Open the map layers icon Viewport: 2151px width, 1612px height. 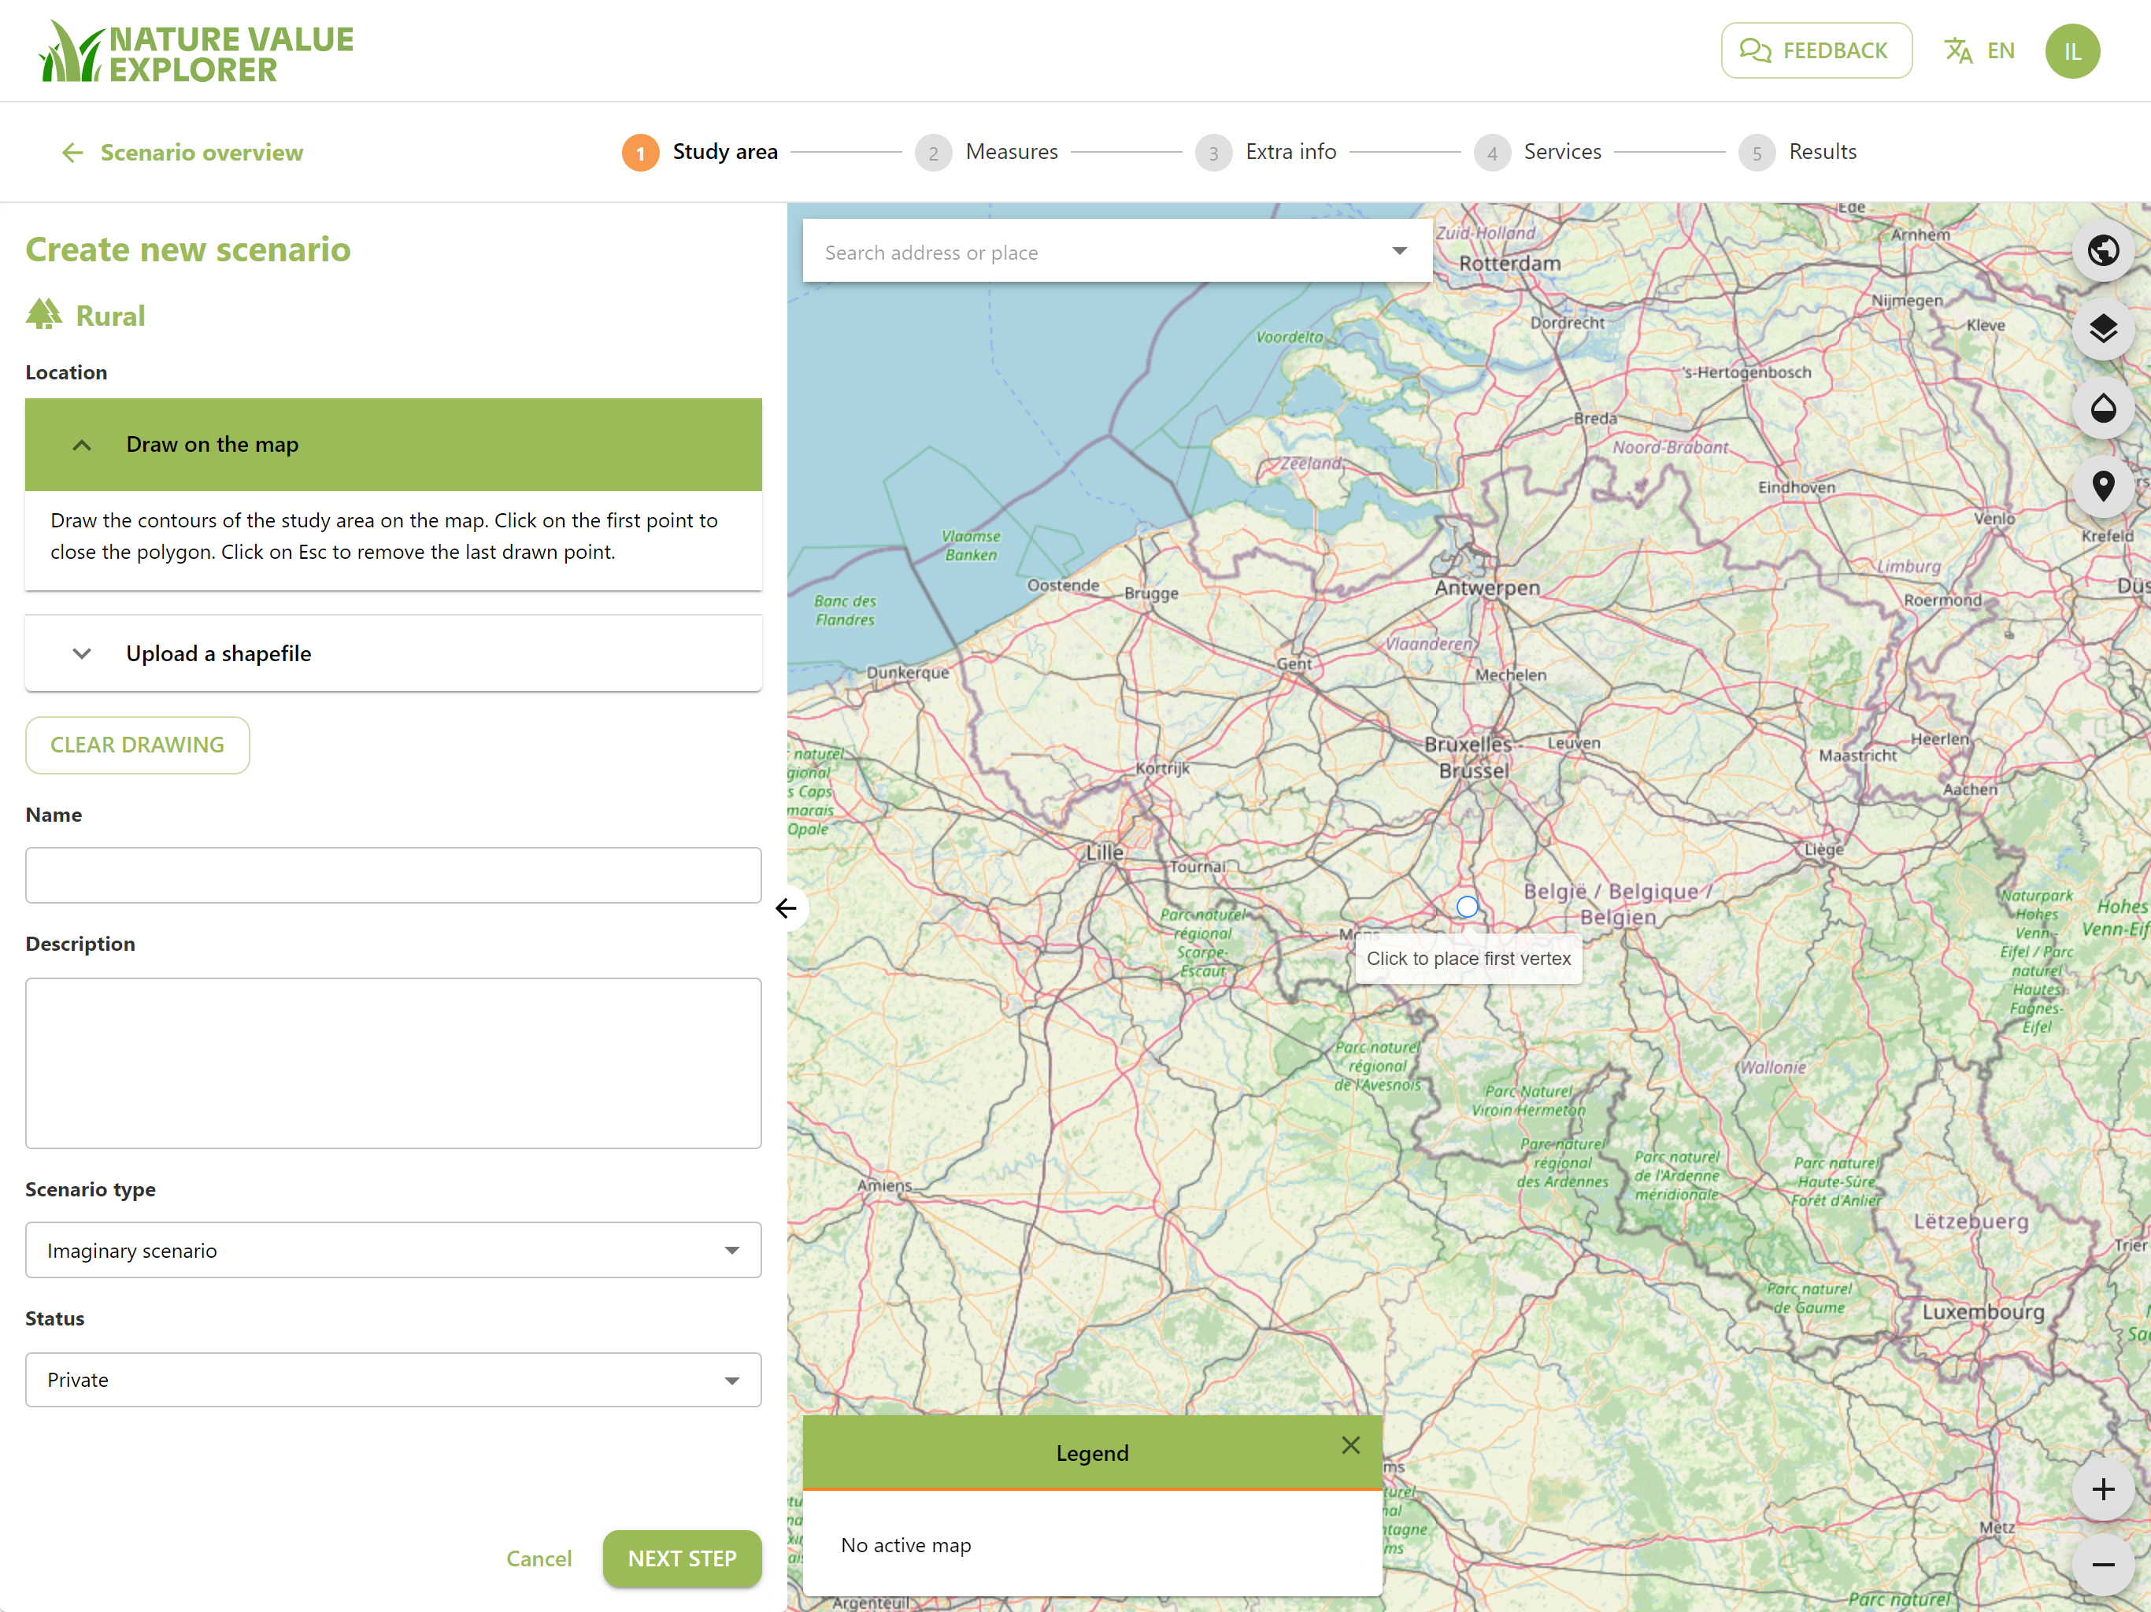point(2103,329)
